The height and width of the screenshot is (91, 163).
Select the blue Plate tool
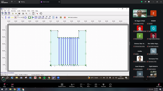[x=6, y=17]
